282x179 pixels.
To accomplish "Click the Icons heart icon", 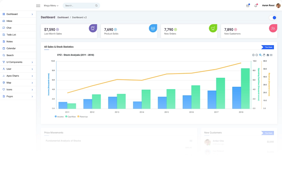I will [x=4, y=89].
